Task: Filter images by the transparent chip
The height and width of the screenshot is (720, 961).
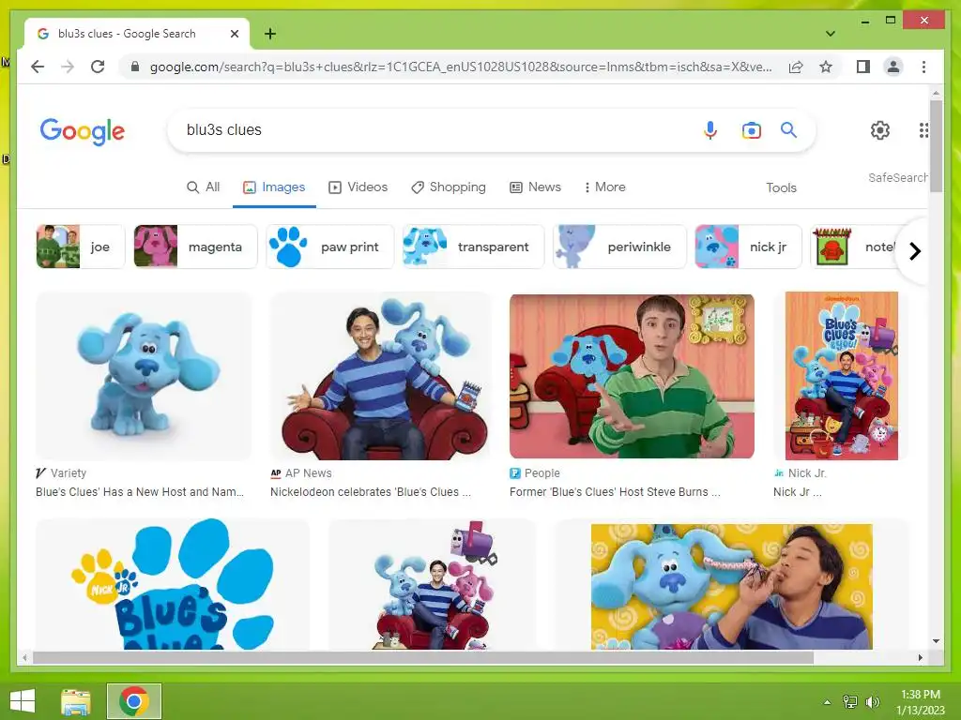Action: coord(473,247)
